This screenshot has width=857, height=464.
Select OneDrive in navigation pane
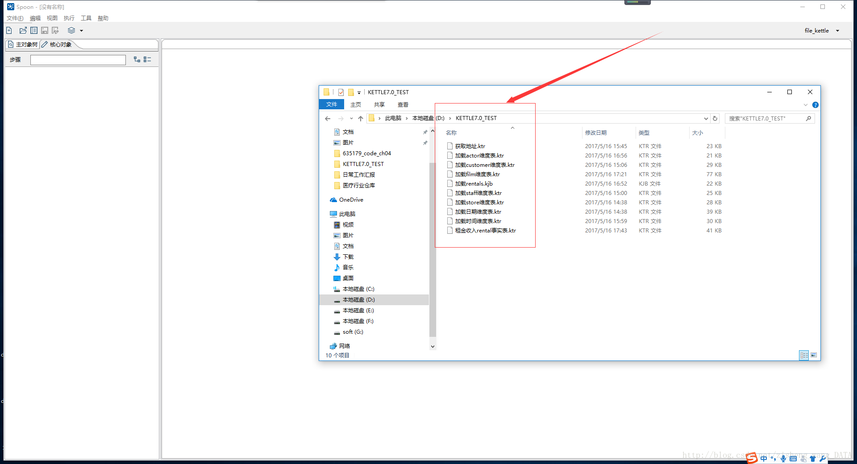coord(351,200)
